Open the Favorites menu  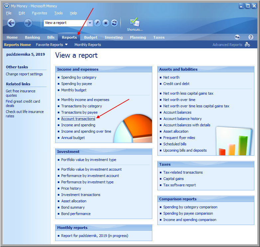point(40,13)
